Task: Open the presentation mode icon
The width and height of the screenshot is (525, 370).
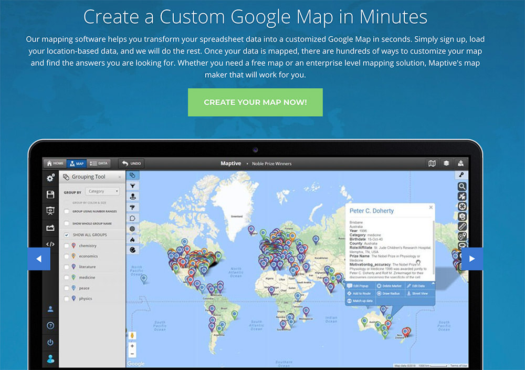Action: click(x=50, y=211)
